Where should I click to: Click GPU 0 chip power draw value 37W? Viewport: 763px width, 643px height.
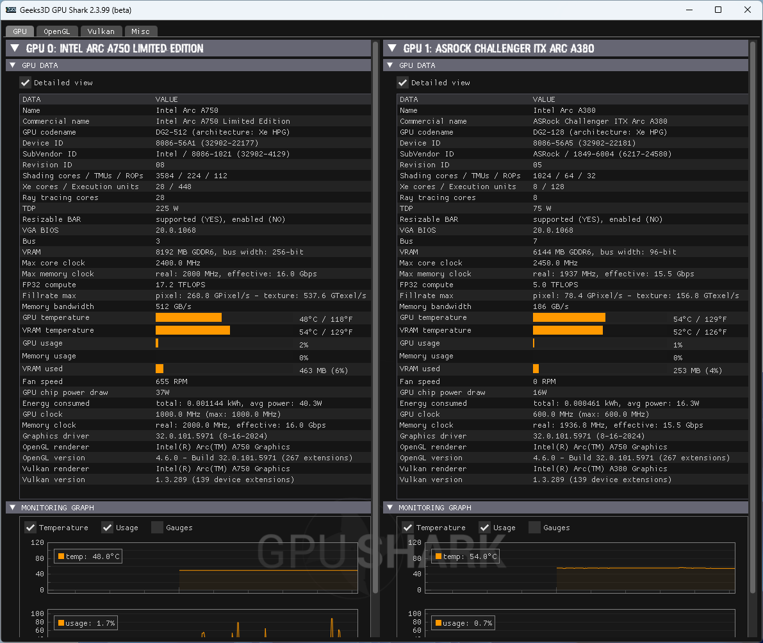(163, 392)
